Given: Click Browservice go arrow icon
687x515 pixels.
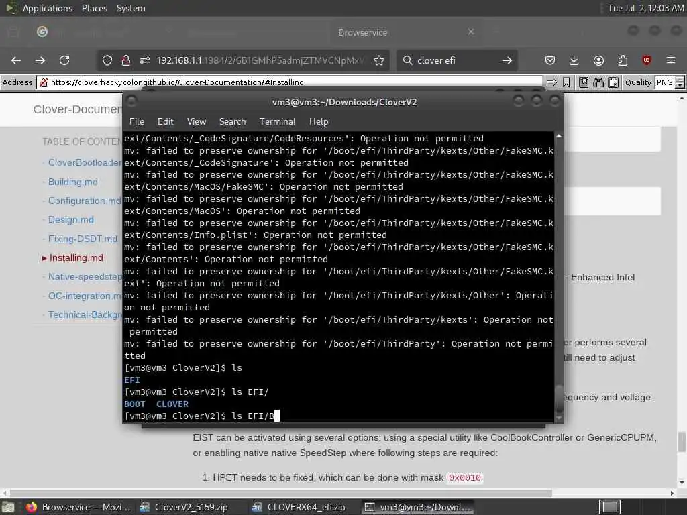Looking at the screenshot, I should tap(551, 82).
